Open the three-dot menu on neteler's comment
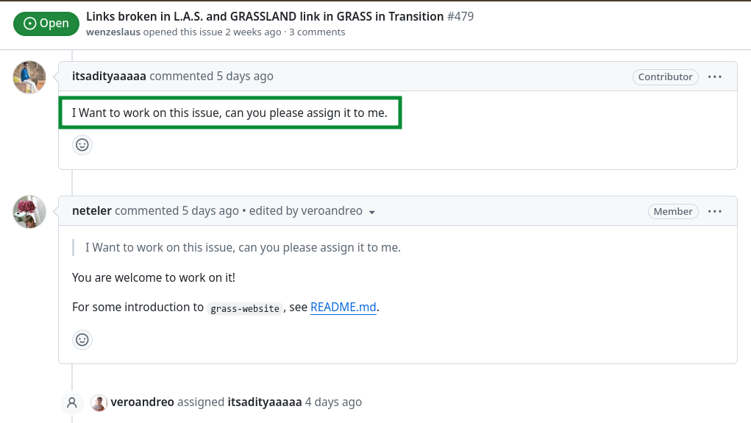This screenshot has height=423, width=751. click(x=715, y=211)
